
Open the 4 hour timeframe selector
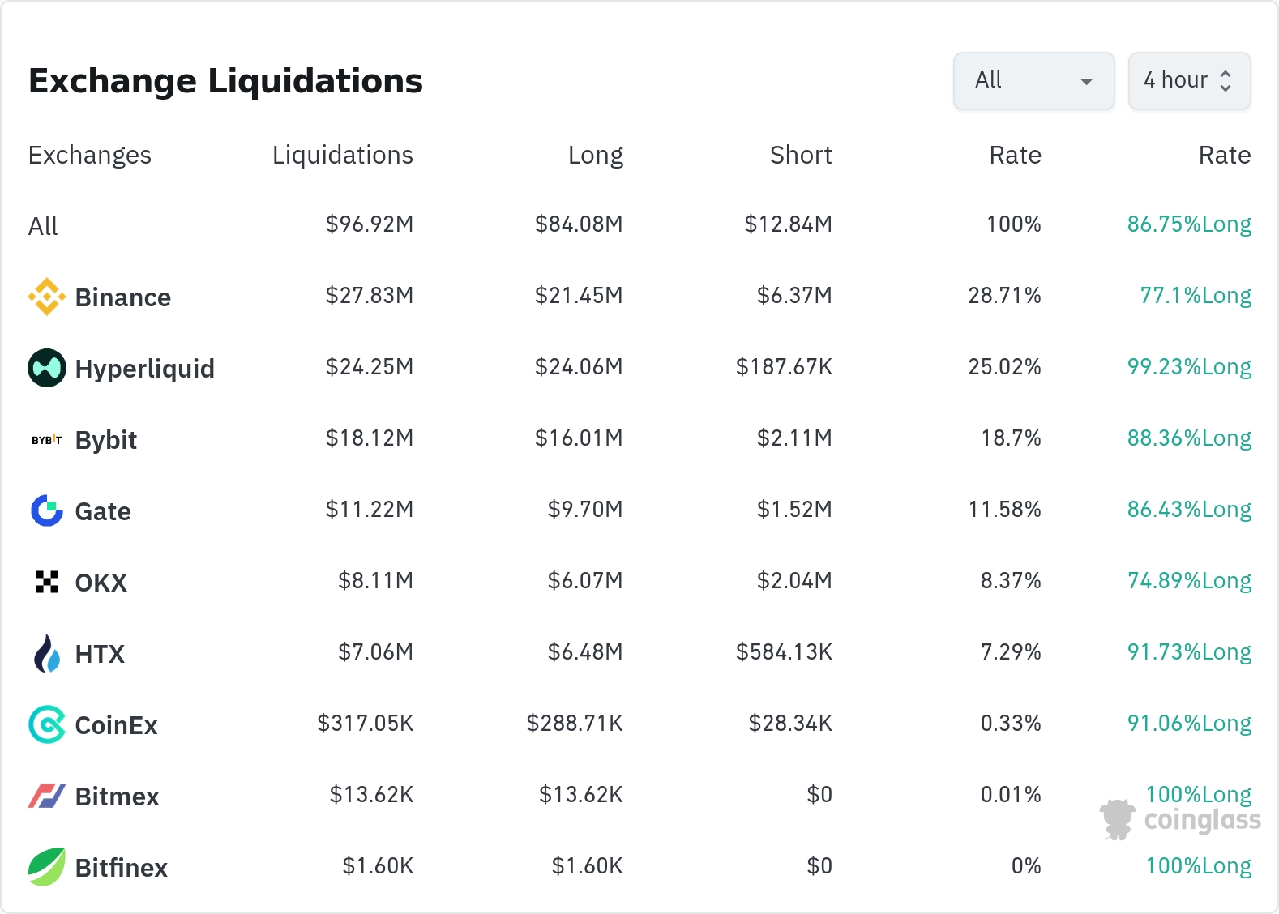pos(1189,81)
